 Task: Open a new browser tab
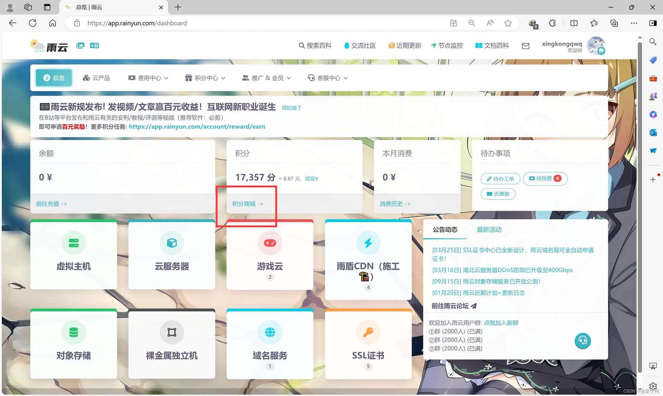pos(178,7)
